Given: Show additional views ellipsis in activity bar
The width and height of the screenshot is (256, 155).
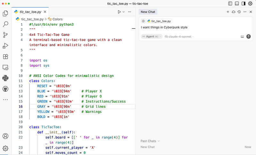Looking at the screenshot, I should [5, 100].
